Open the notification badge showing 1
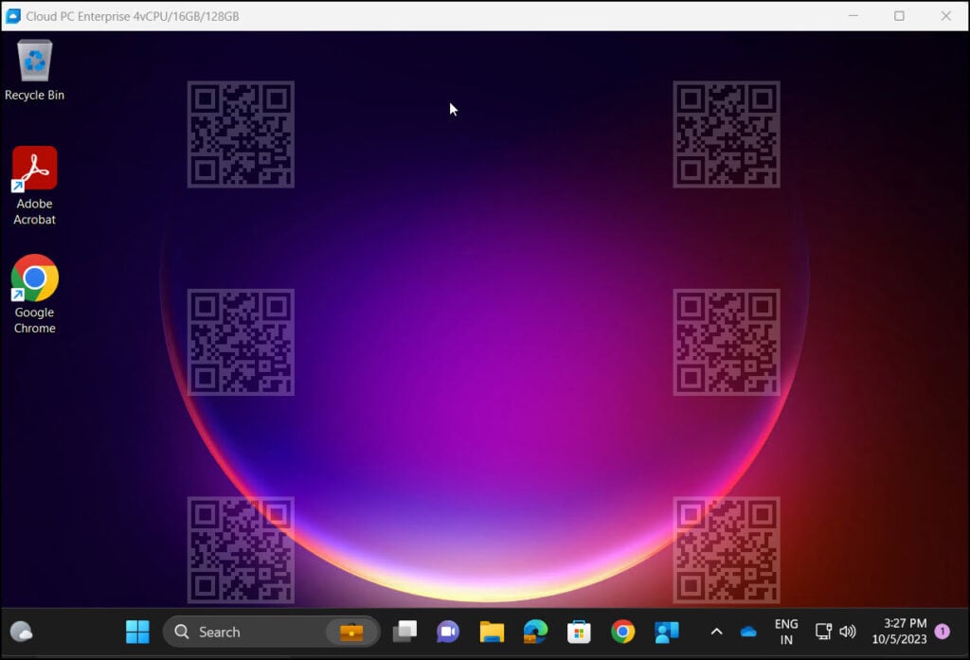Image resolution: width=970 pixels, height=660 pixels. (943, 631)
